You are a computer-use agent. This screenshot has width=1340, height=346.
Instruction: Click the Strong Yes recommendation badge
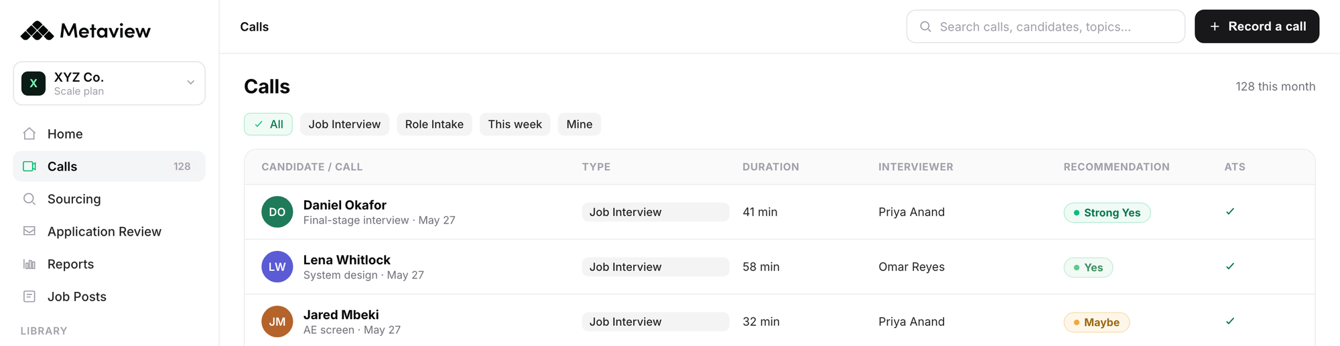pyautogui.click(x=1107, y=213)
